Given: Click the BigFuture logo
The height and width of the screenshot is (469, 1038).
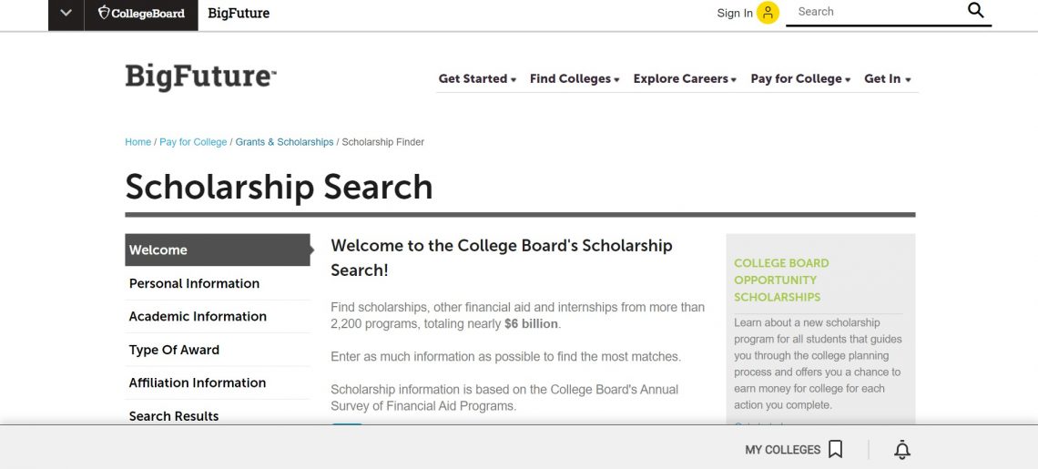Looking at the screenshot, I should click(x=200, y=77).
